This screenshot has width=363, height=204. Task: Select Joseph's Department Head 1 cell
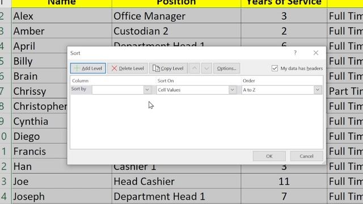coord(176,196)
